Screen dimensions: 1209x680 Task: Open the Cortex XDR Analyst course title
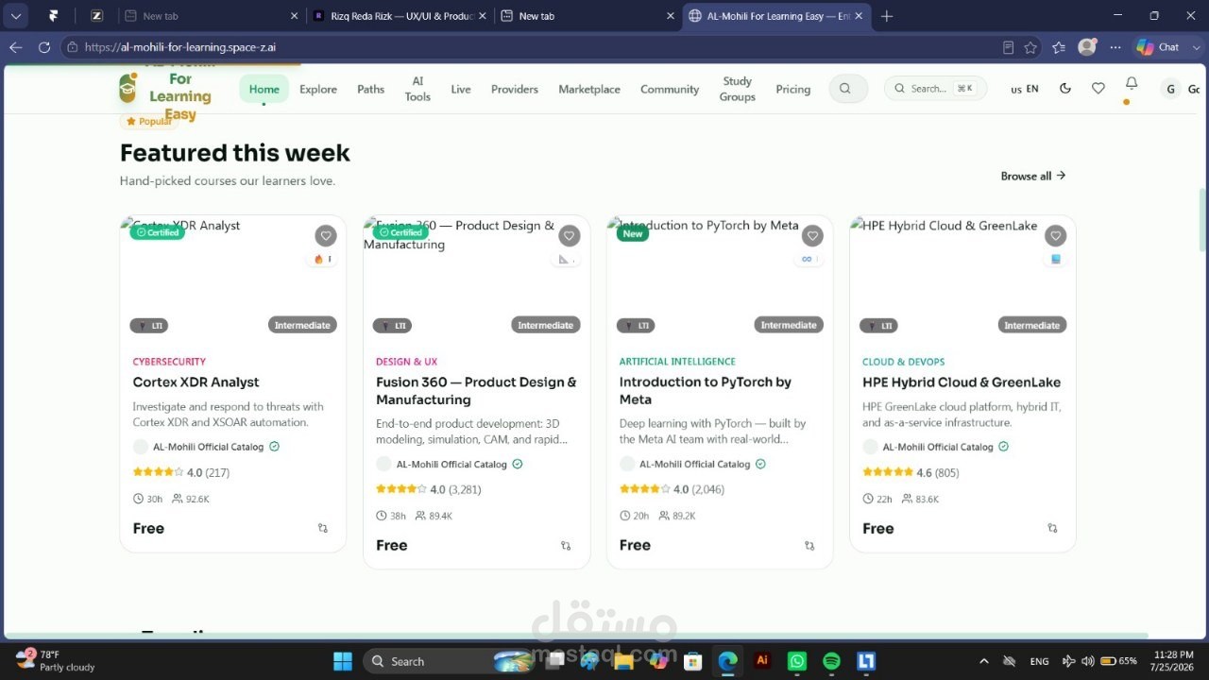pos(196,382)
